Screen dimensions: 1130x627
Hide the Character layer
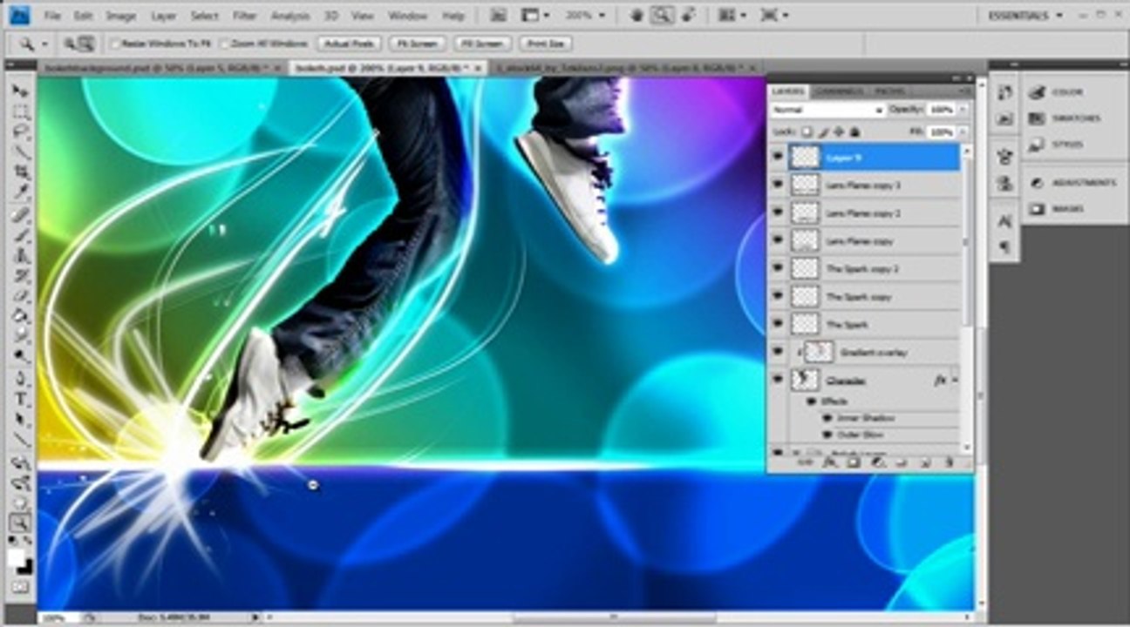778,380
